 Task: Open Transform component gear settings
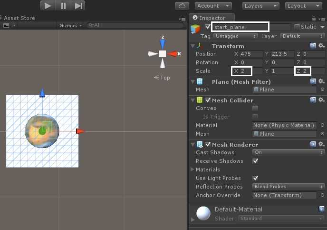[321, 46]
